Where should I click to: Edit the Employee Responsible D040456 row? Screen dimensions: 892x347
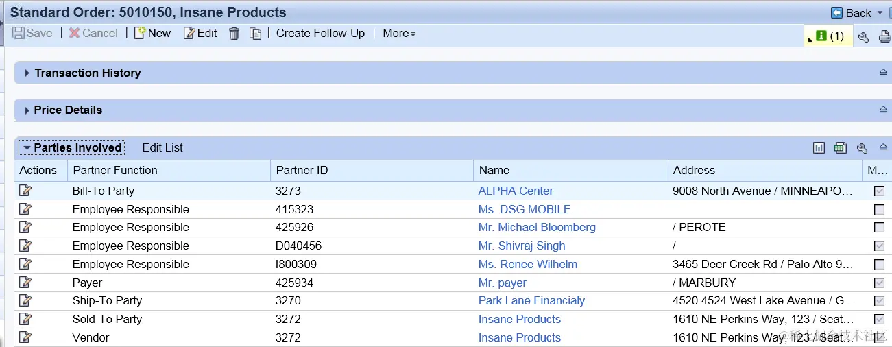25,246
